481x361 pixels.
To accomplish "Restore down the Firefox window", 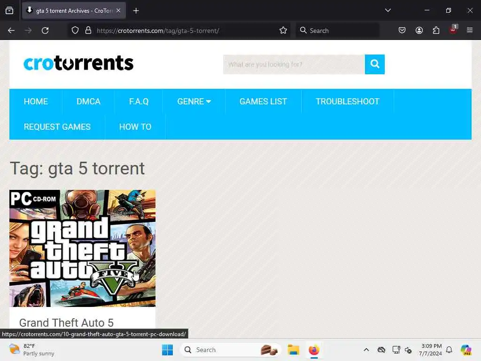I will tap(449, 10).
